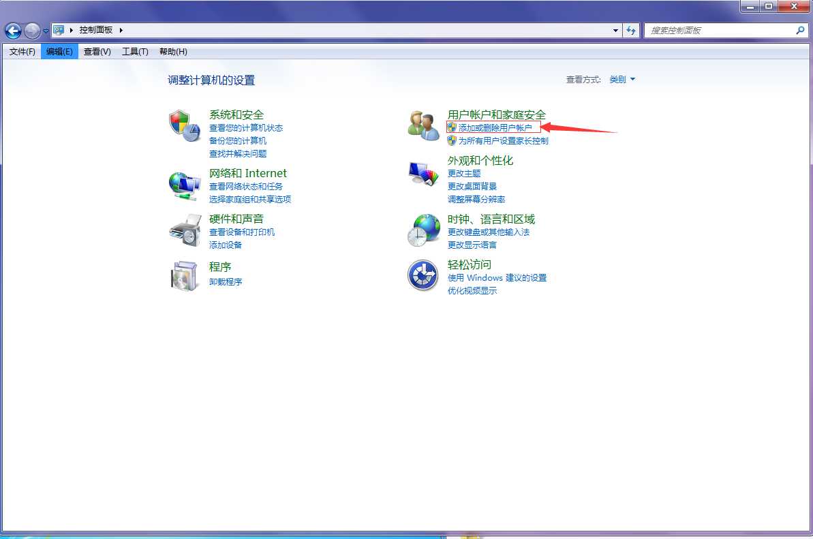Click 更改键盘或其他输入法 link
Screen dimensions: 813x539
[489, 232]
